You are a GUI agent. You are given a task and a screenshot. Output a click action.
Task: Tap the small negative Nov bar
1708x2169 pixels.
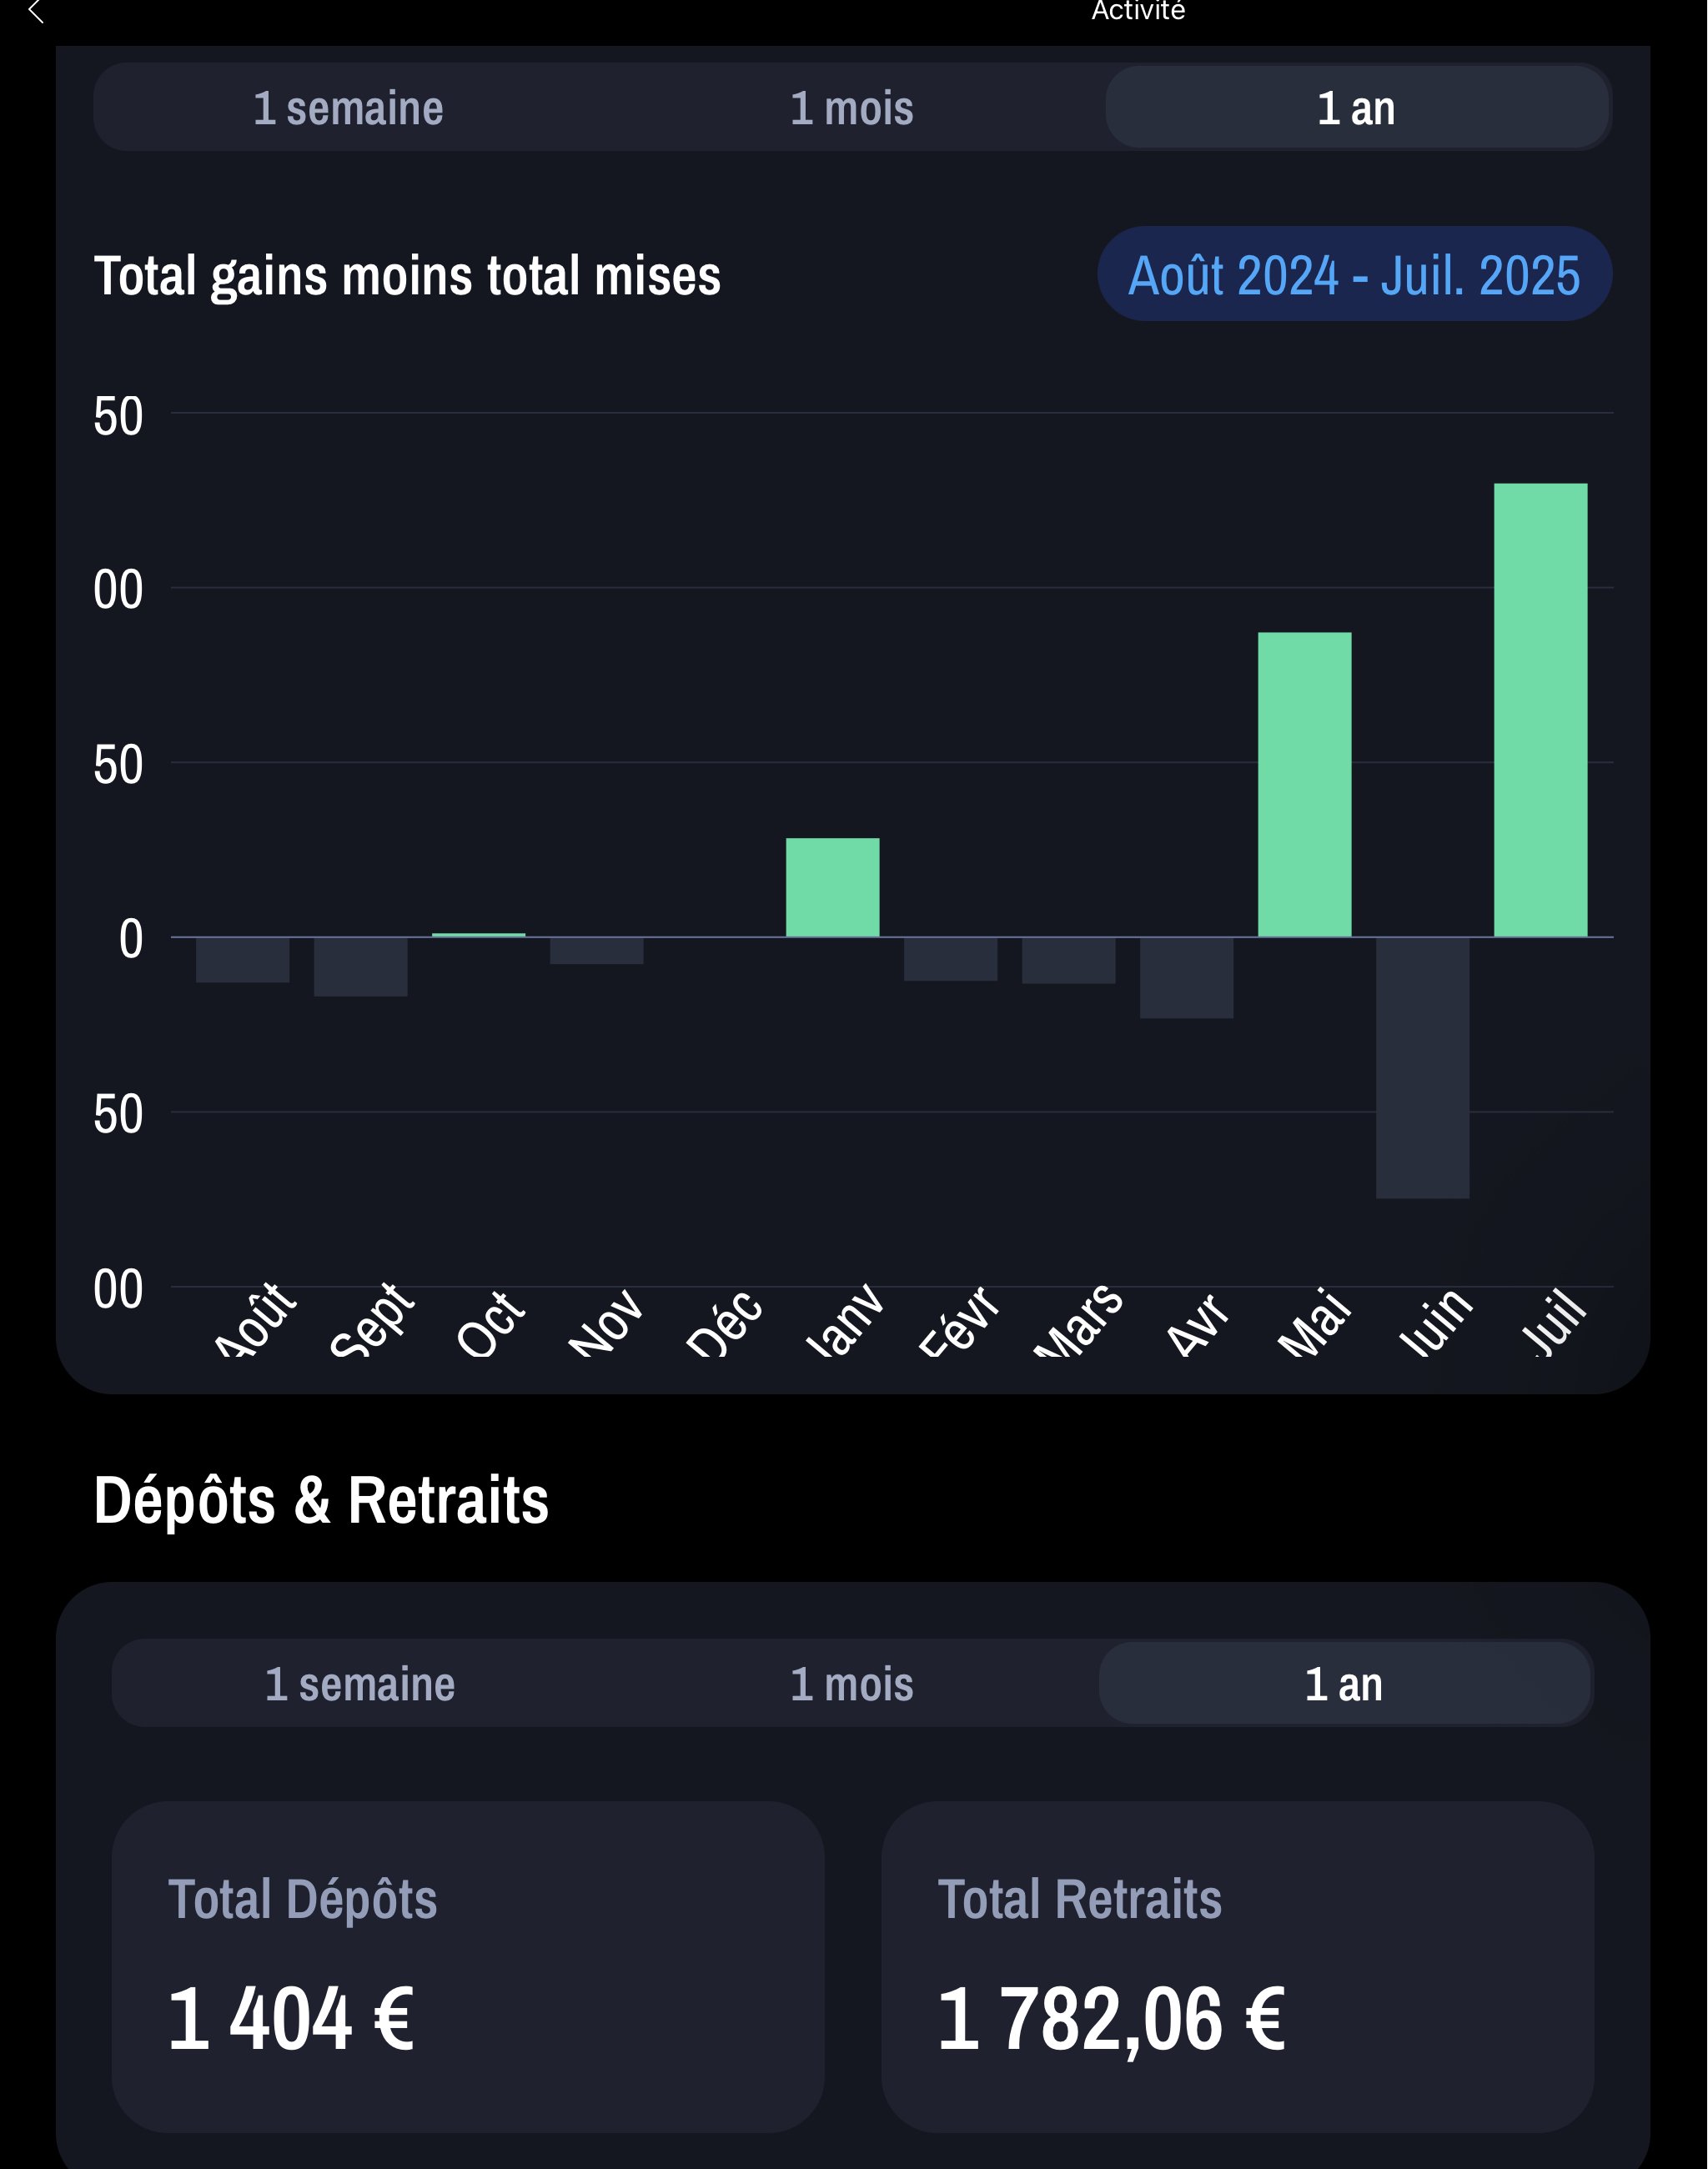pos(596,951)
